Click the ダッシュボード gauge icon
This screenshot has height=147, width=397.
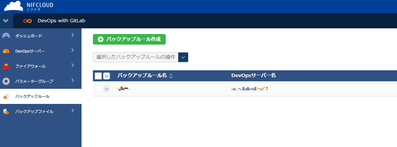[6, 36]
